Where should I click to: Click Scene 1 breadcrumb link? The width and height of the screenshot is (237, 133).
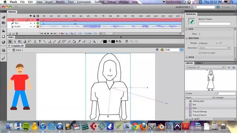click(x=19, y=50)
